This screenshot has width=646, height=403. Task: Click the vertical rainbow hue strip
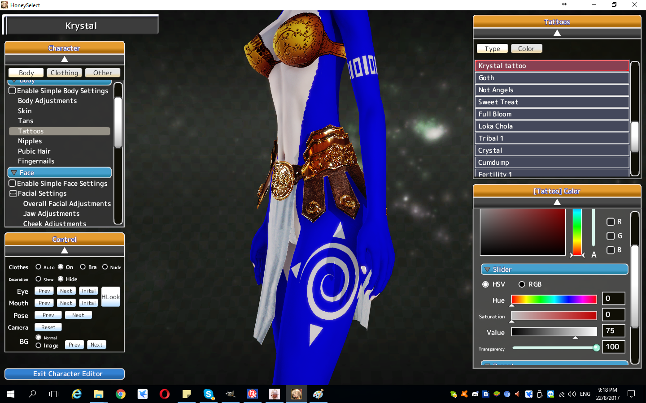(x=577, y=232)
